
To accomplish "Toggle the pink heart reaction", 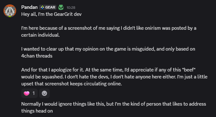I will (29, 93).
